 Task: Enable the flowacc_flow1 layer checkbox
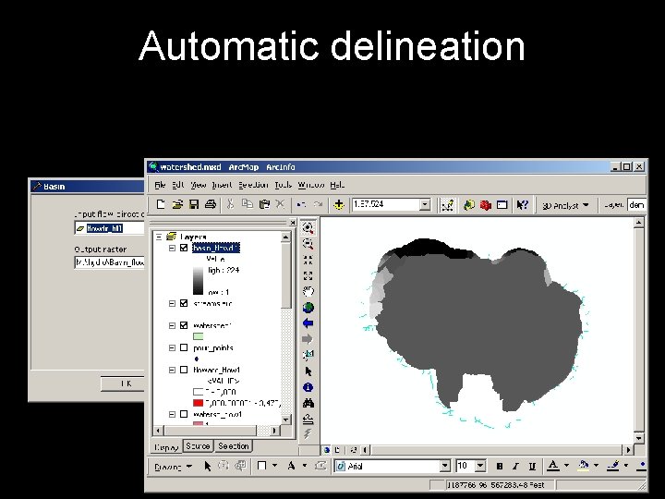pos(184,370)
